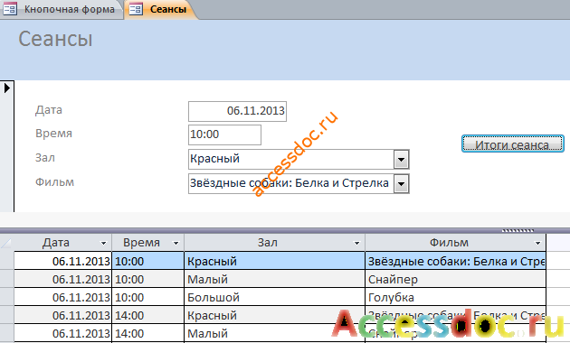The image size is (570, 343).
Task: Select the Красный cell in the 10:00 row
Action: click(275, 261)
